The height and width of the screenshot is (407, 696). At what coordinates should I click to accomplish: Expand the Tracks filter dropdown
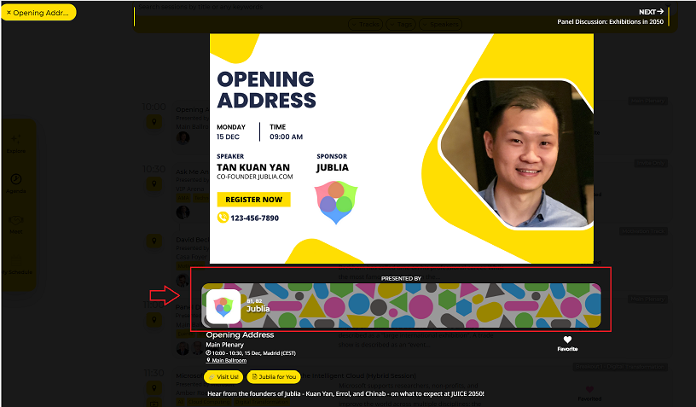(366, 25)
